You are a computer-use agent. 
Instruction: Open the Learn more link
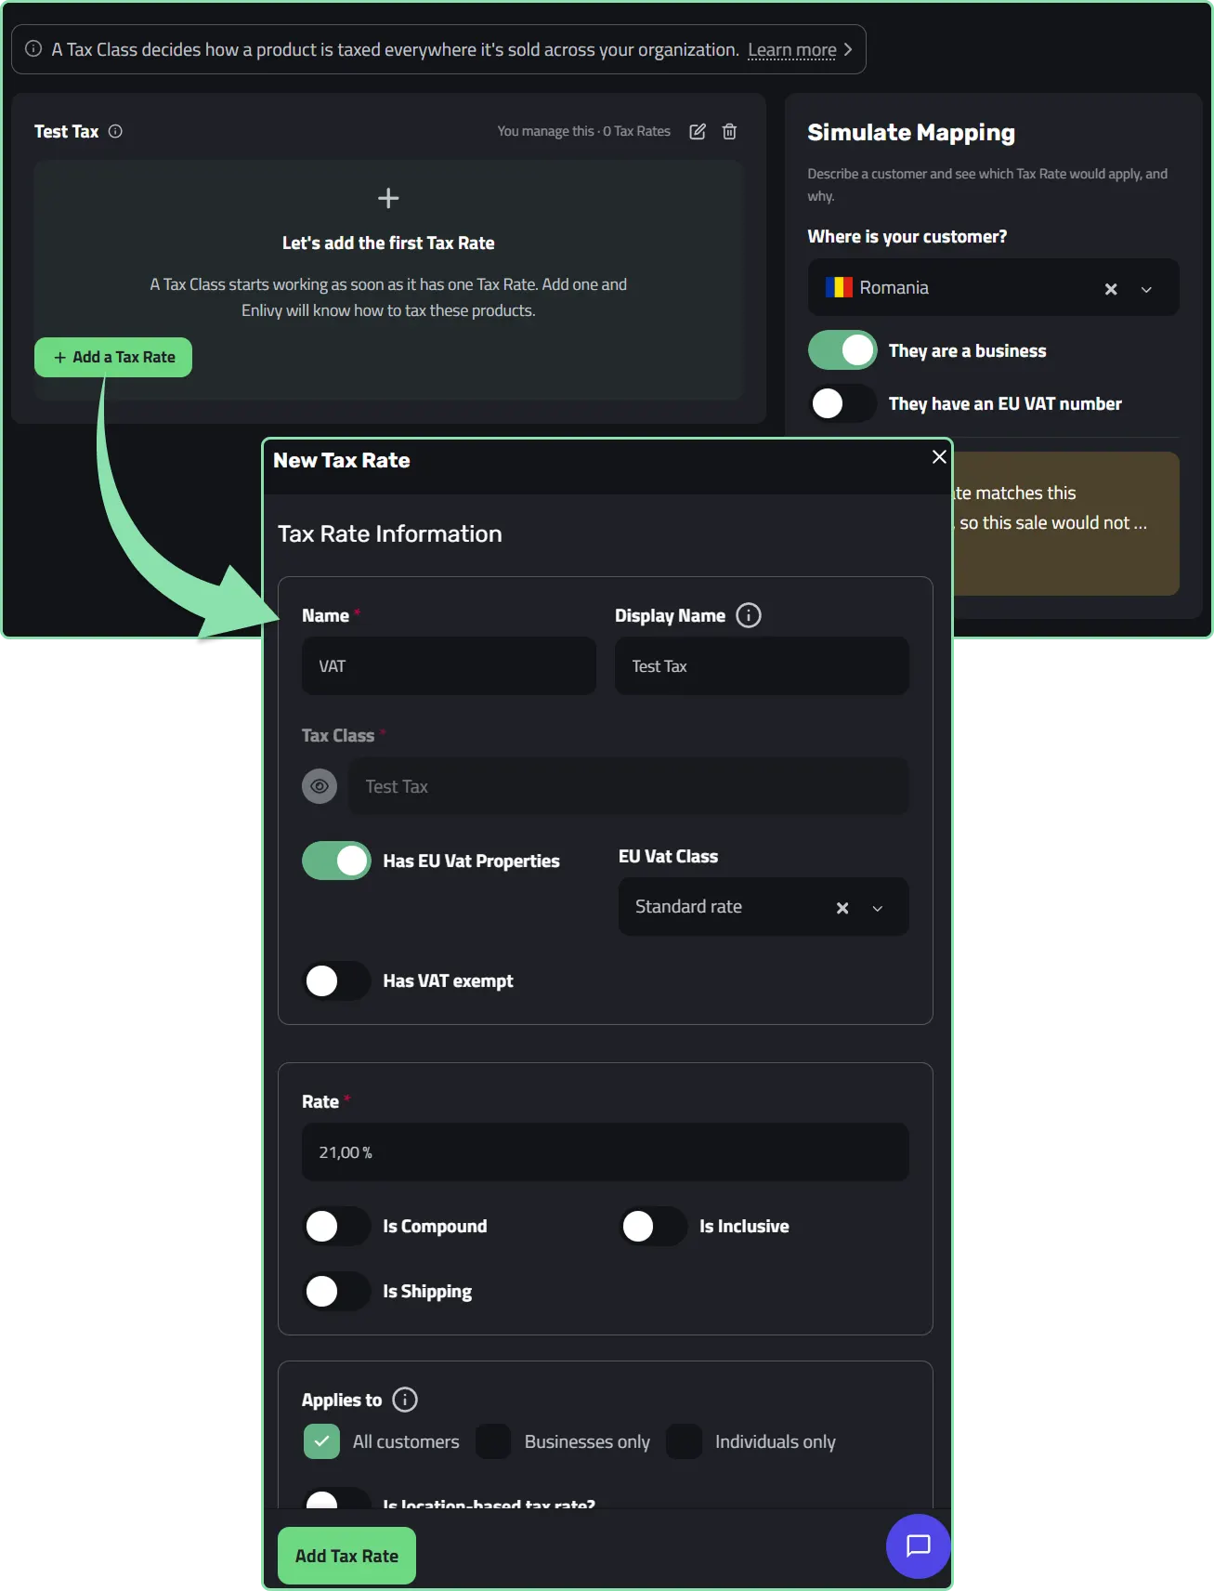(x=792, y=49)
